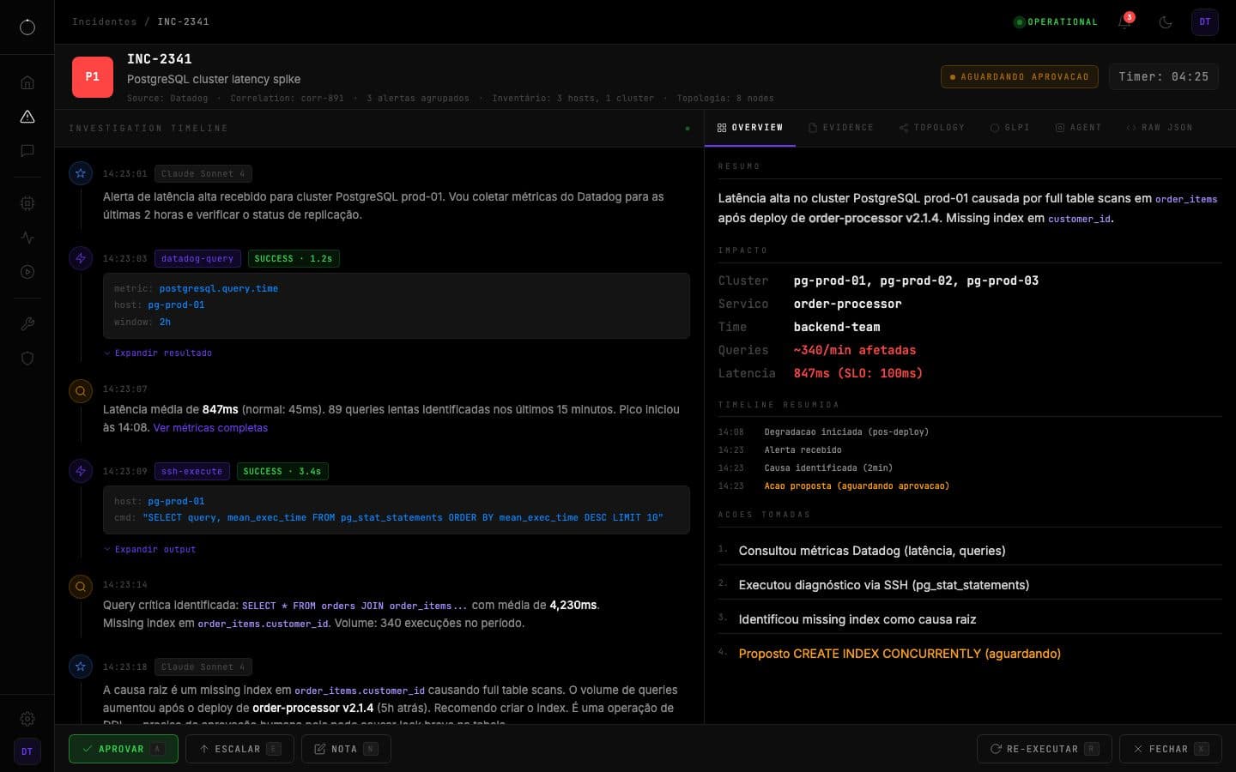Click the ssh-execute tool tag

[192, 471]
